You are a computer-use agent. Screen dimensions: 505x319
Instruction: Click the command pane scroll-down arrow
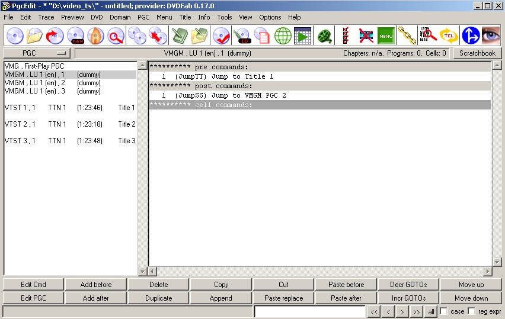coord(497,262)
